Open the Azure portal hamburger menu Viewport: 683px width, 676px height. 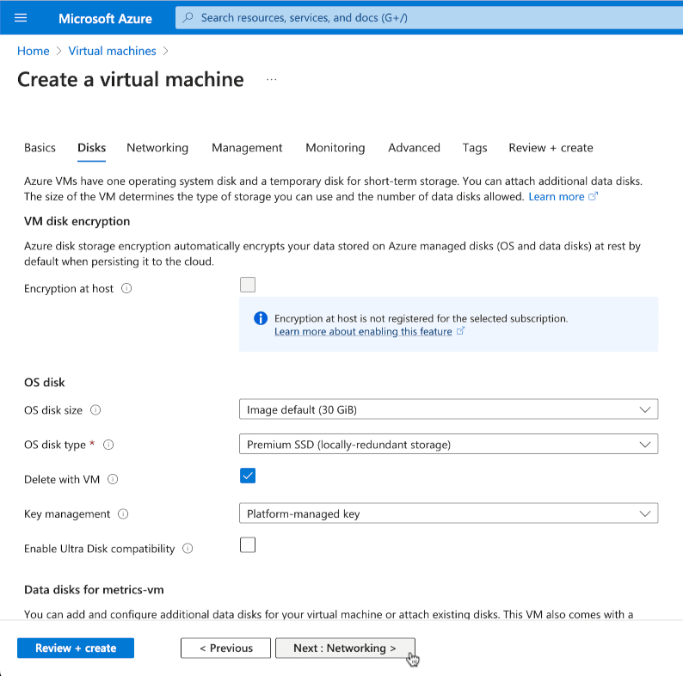coord(22,18)
